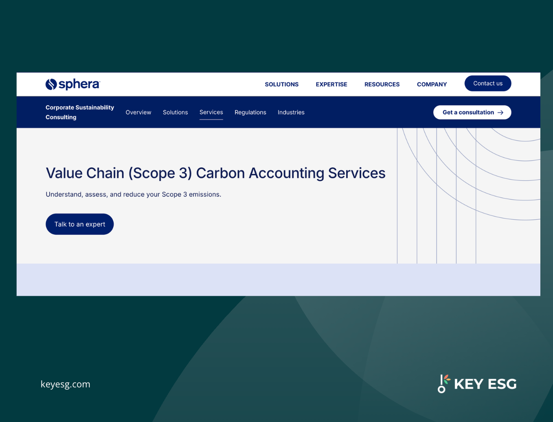Screen dimensions: 553x422
Task: Select the Sphera swirl symbol
Action: [x=50, y=84]
